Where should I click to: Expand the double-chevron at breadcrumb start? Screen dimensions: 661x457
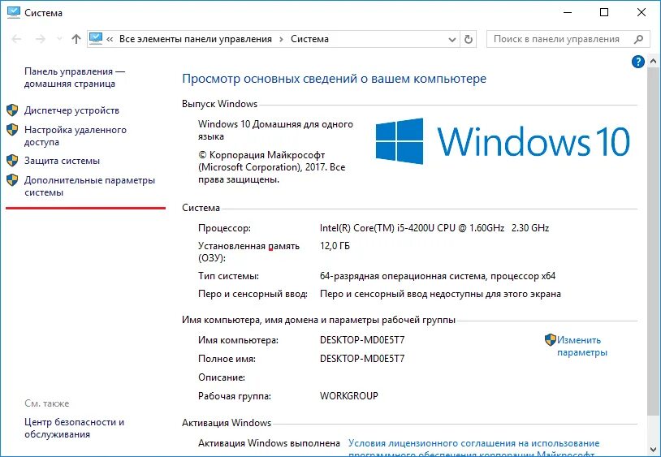(x=110, y=39)
